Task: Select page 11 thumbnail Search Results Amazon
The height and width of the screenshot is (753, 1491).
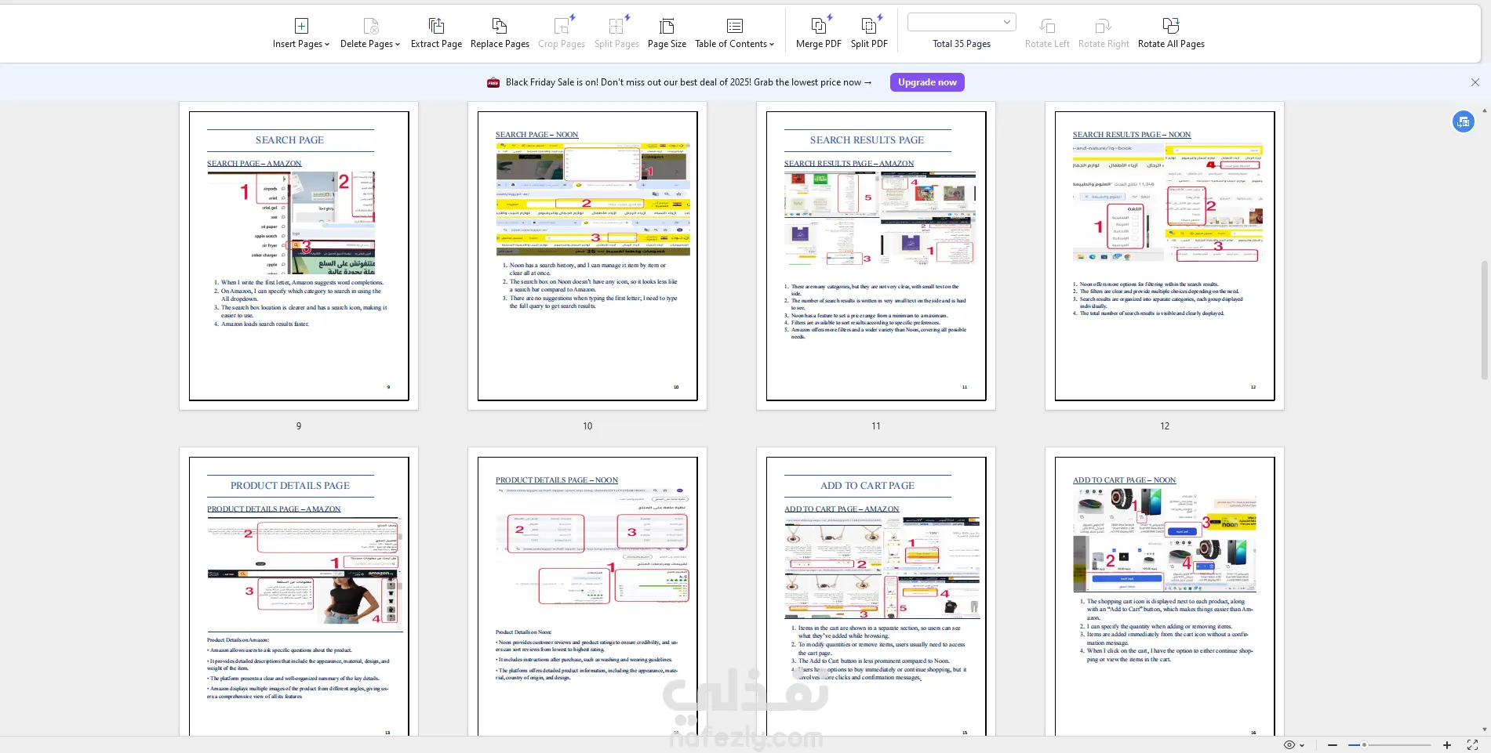Action: pyautogui.click(x=876, y=255)
